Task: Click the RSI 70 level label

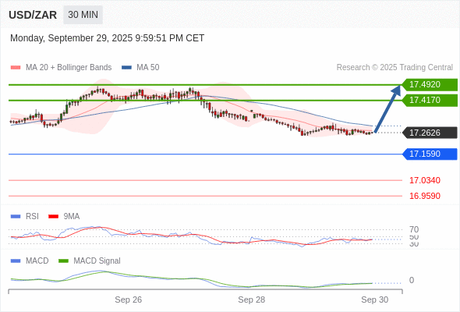Action: coord(414,229)
